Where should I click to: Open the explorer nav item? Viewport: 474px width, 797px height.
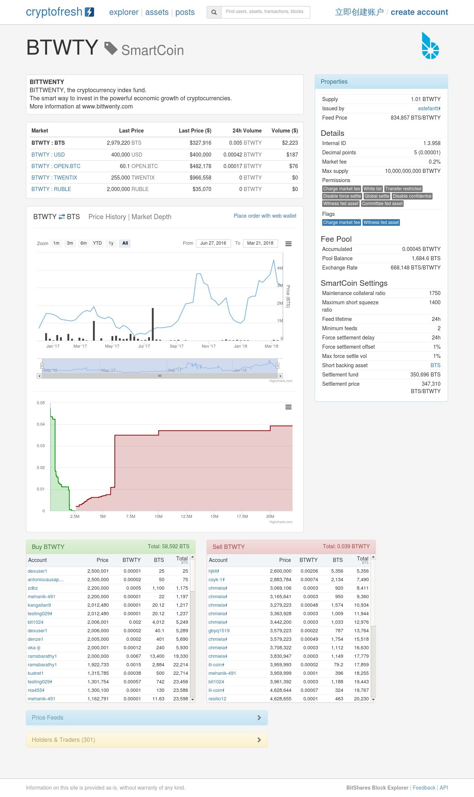124,12
